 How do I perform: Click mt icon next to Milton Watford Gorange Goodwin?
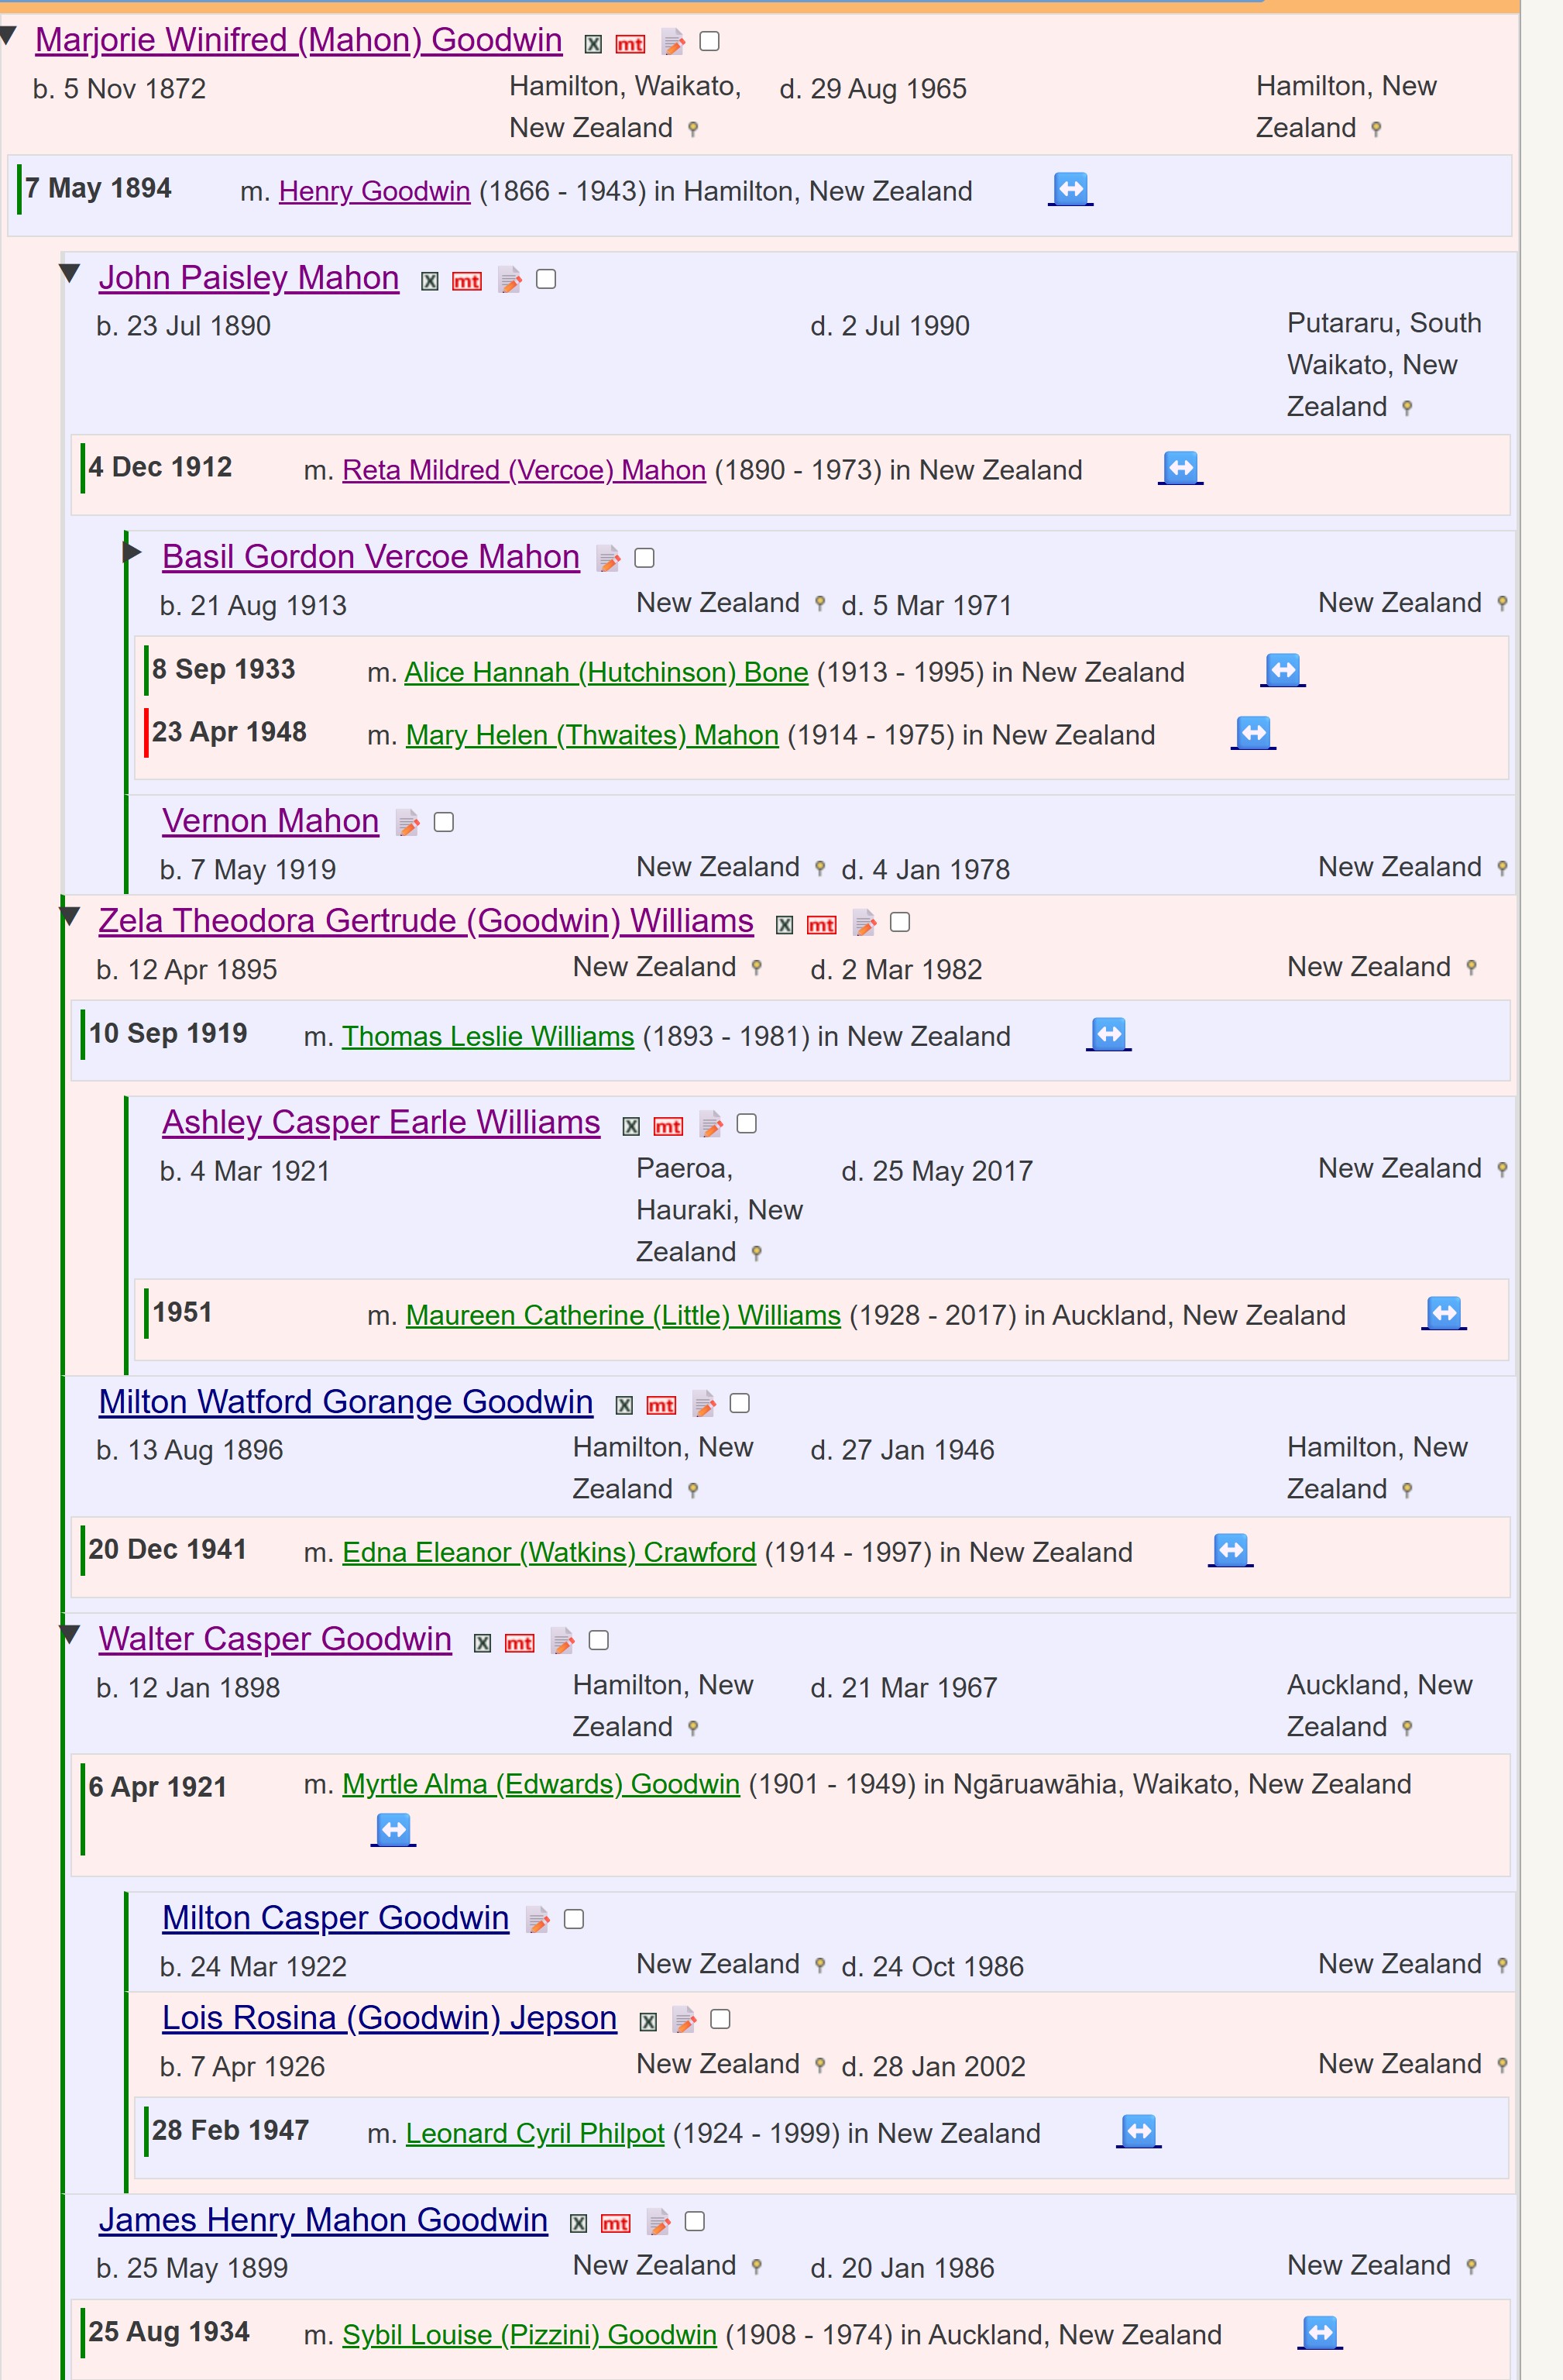pos(661,1406)
